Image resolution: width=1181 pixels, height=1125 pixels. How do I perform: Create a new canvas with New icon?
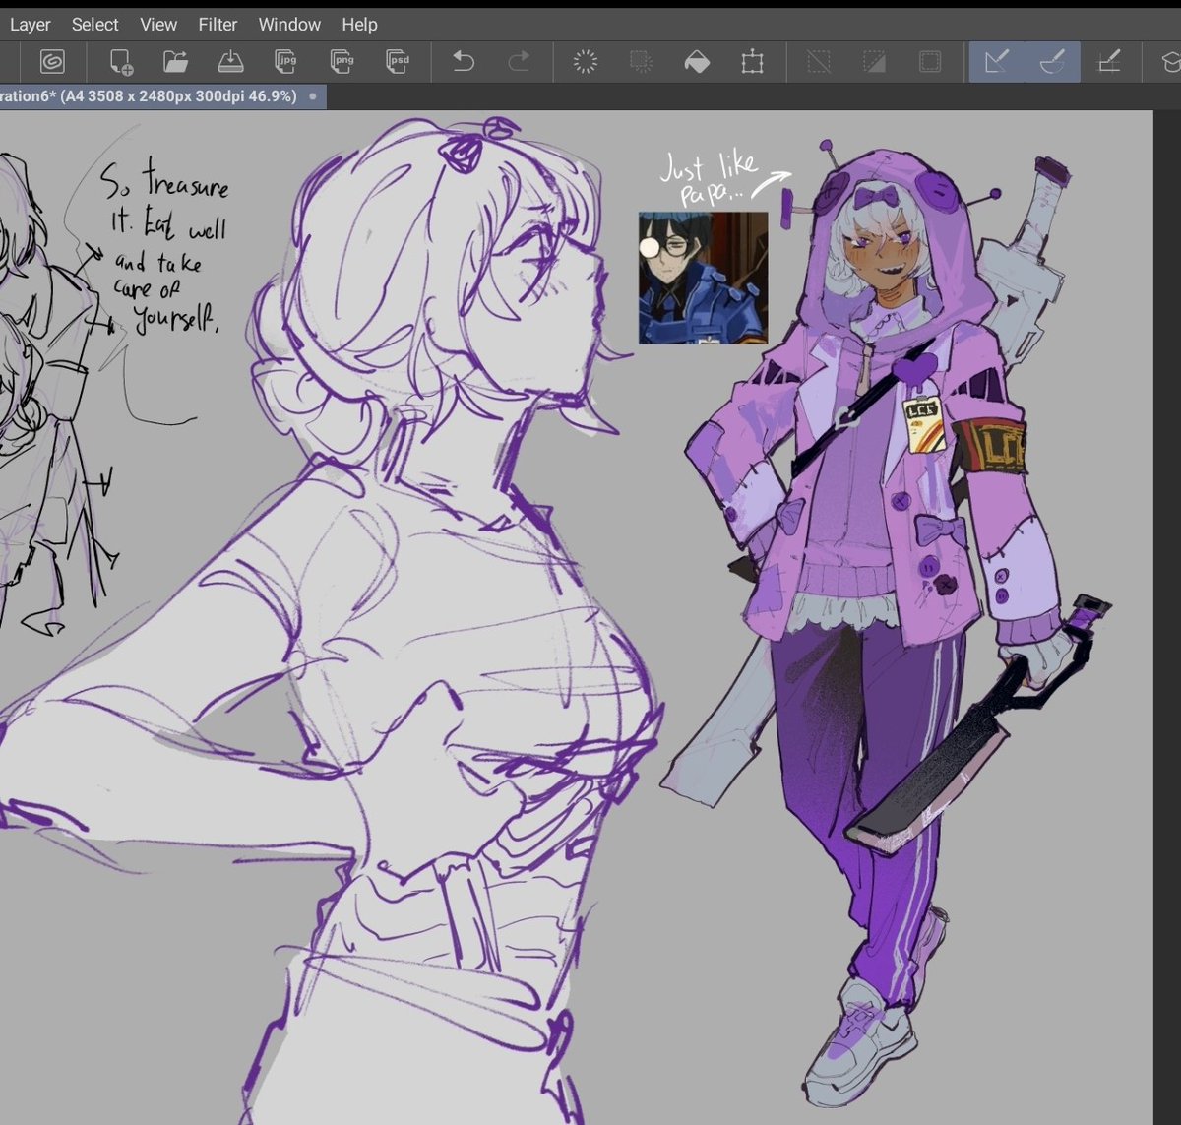click(x=121, y=62)
